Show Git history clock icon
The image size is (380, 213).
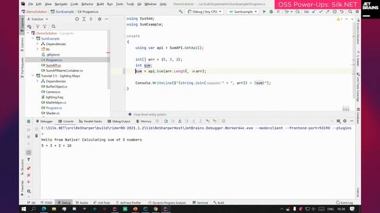[x=335, y=12]
